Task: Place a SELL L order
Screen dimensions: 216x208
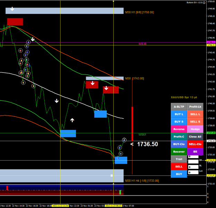Action: pyautogui.click(x=195, y=114)
